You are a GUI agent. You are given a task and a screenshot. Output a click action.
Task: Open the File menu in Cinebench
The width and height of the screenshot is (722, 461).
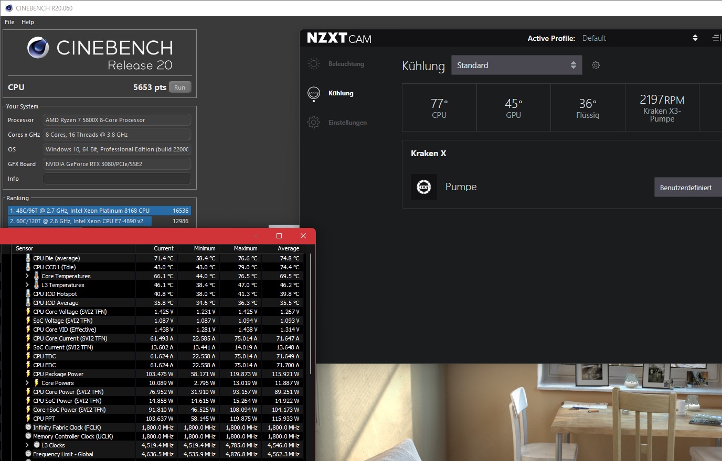(x=9, y=22)
